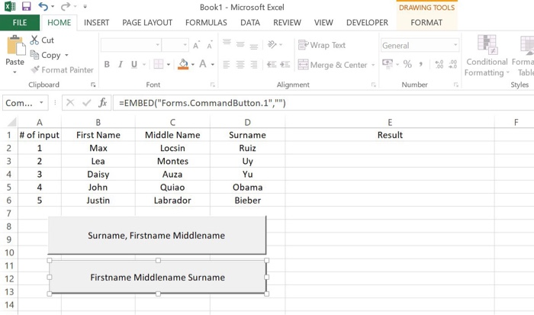Click Merge & Center button
Screen dimensions: 534x315
(333, 65)
